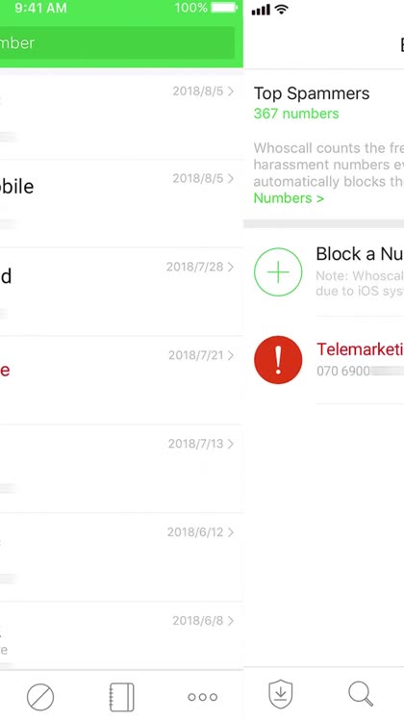Tap the green number search field
Screen dimensions: 404x722
pyautogui.click(x=117, y=42)
